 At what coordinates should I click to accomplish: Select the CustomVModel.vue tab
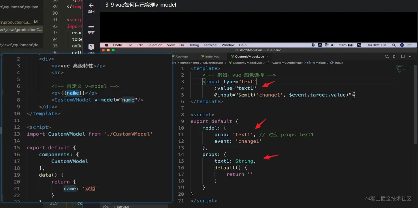point(249,57)
